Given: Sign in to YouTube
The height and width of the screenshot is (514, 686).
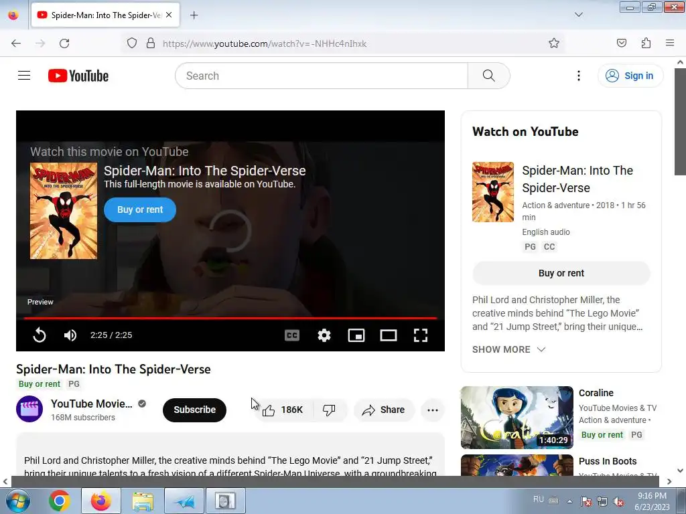Looking at the screenshot, I should point(630,76).
